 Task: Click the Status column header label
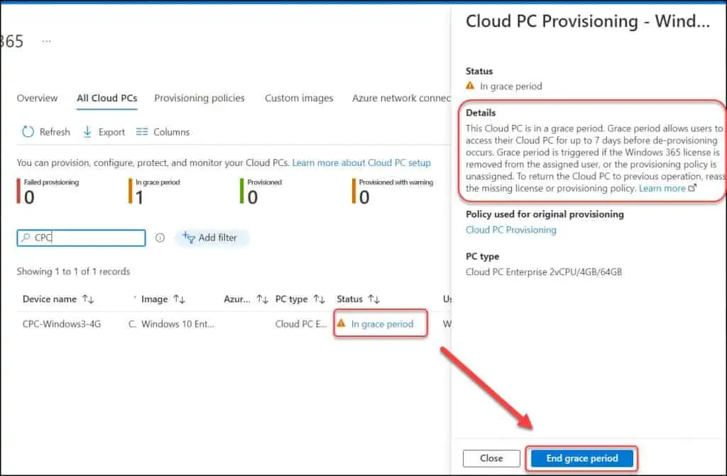349,299
